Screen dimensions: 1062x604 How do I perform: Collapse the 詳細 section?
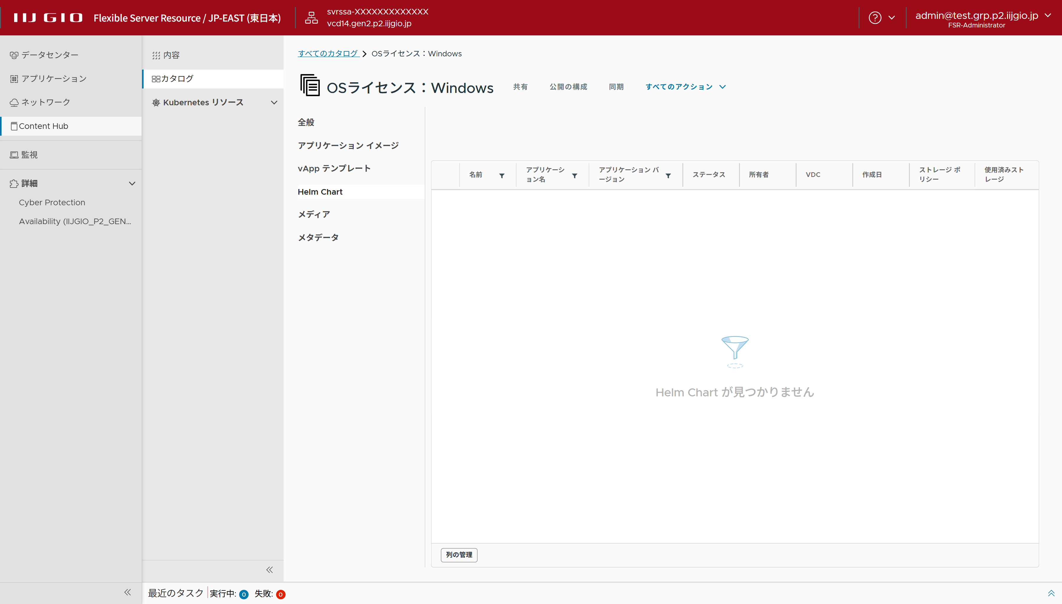click(132, 183)
